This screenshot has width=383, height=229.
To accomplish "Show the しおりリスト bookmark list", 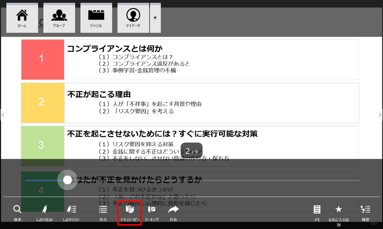I will point(71,213).
